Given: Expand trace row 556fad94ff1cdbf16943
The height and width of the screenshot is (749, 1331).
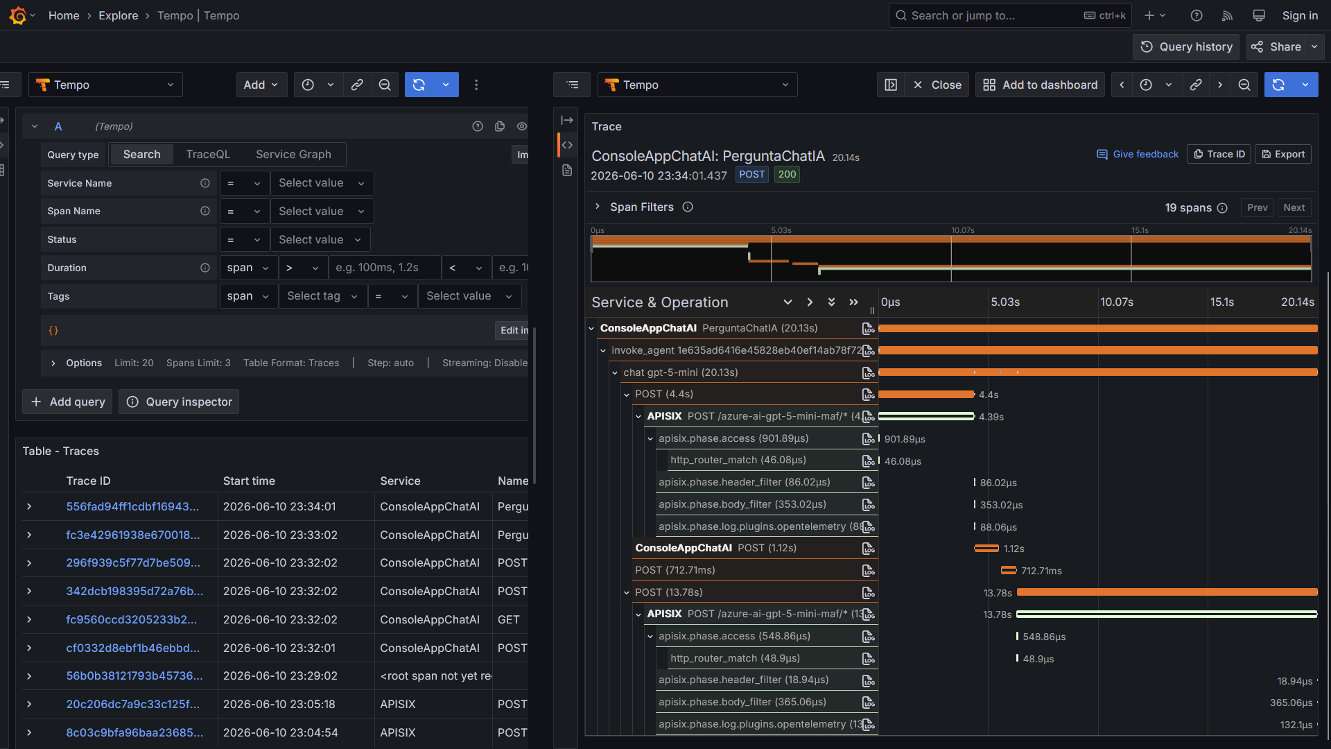Looking at the screenshot, I should 29,507.
